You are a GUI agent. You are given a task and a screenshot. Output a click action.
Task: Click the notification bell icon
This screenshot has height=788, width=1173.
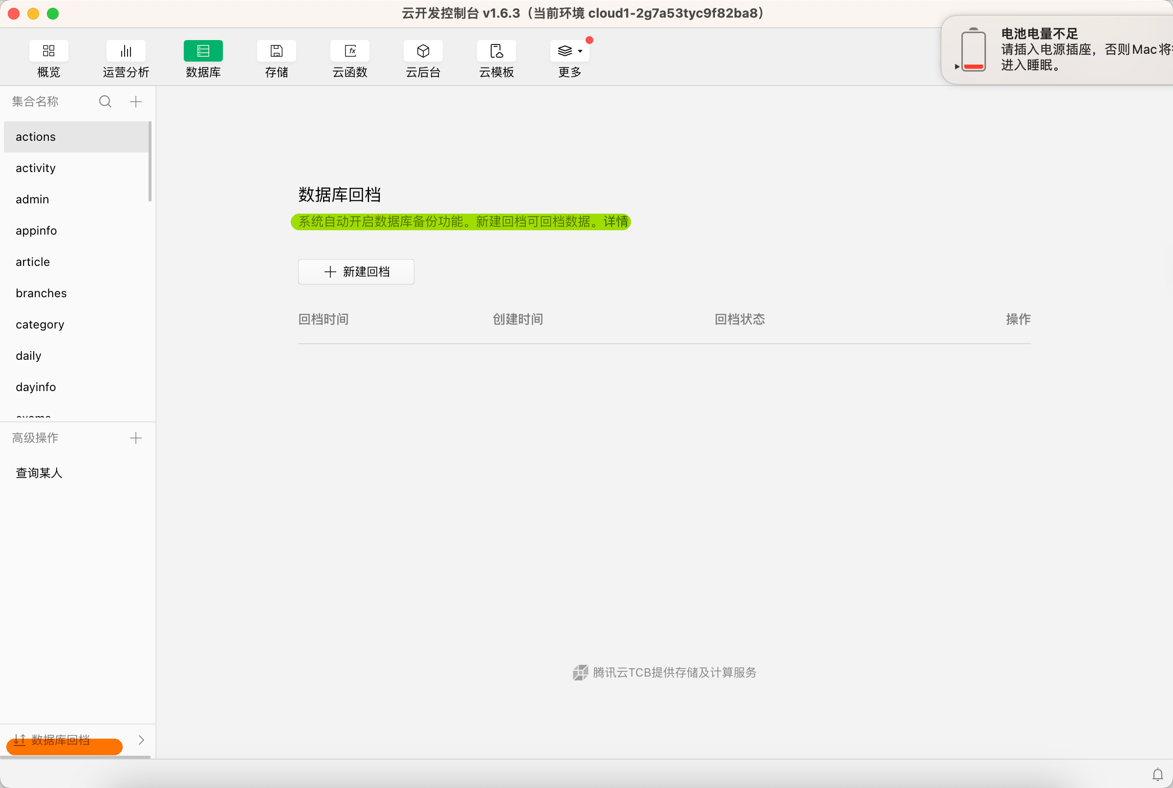click(x=1157, y=774)
